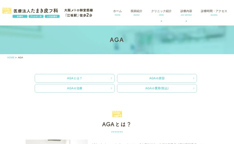Click the AGA banner title

coord(117,40)
